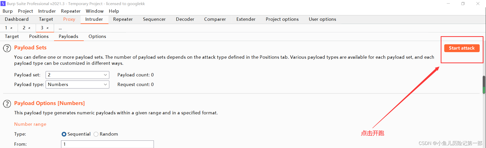Image resolution: width=486 pixels, height=148 pixels.
Task: Open the Project options tab
Action: [x=282, y=19]
